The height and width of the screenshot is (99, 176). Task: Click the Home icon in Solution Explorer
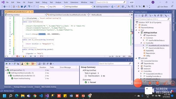(x=142, y=15)
